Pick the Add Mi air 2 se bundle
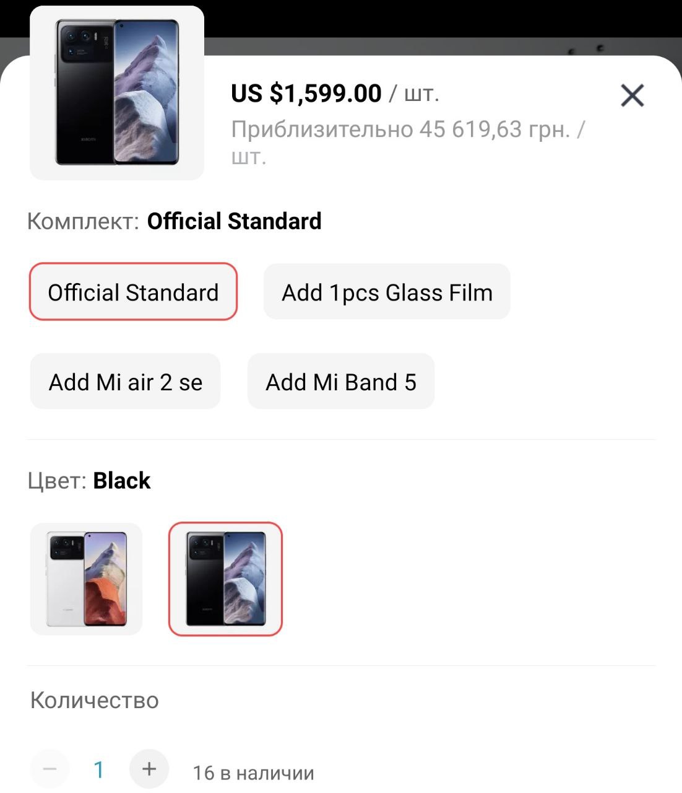The width and height of the screenshot is (682, 793). (x=125, y=382)
